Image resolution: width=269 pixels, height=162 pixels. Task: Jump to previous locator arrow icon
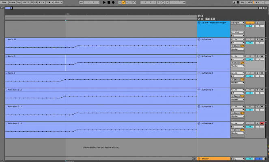click(x=199, y=19)
